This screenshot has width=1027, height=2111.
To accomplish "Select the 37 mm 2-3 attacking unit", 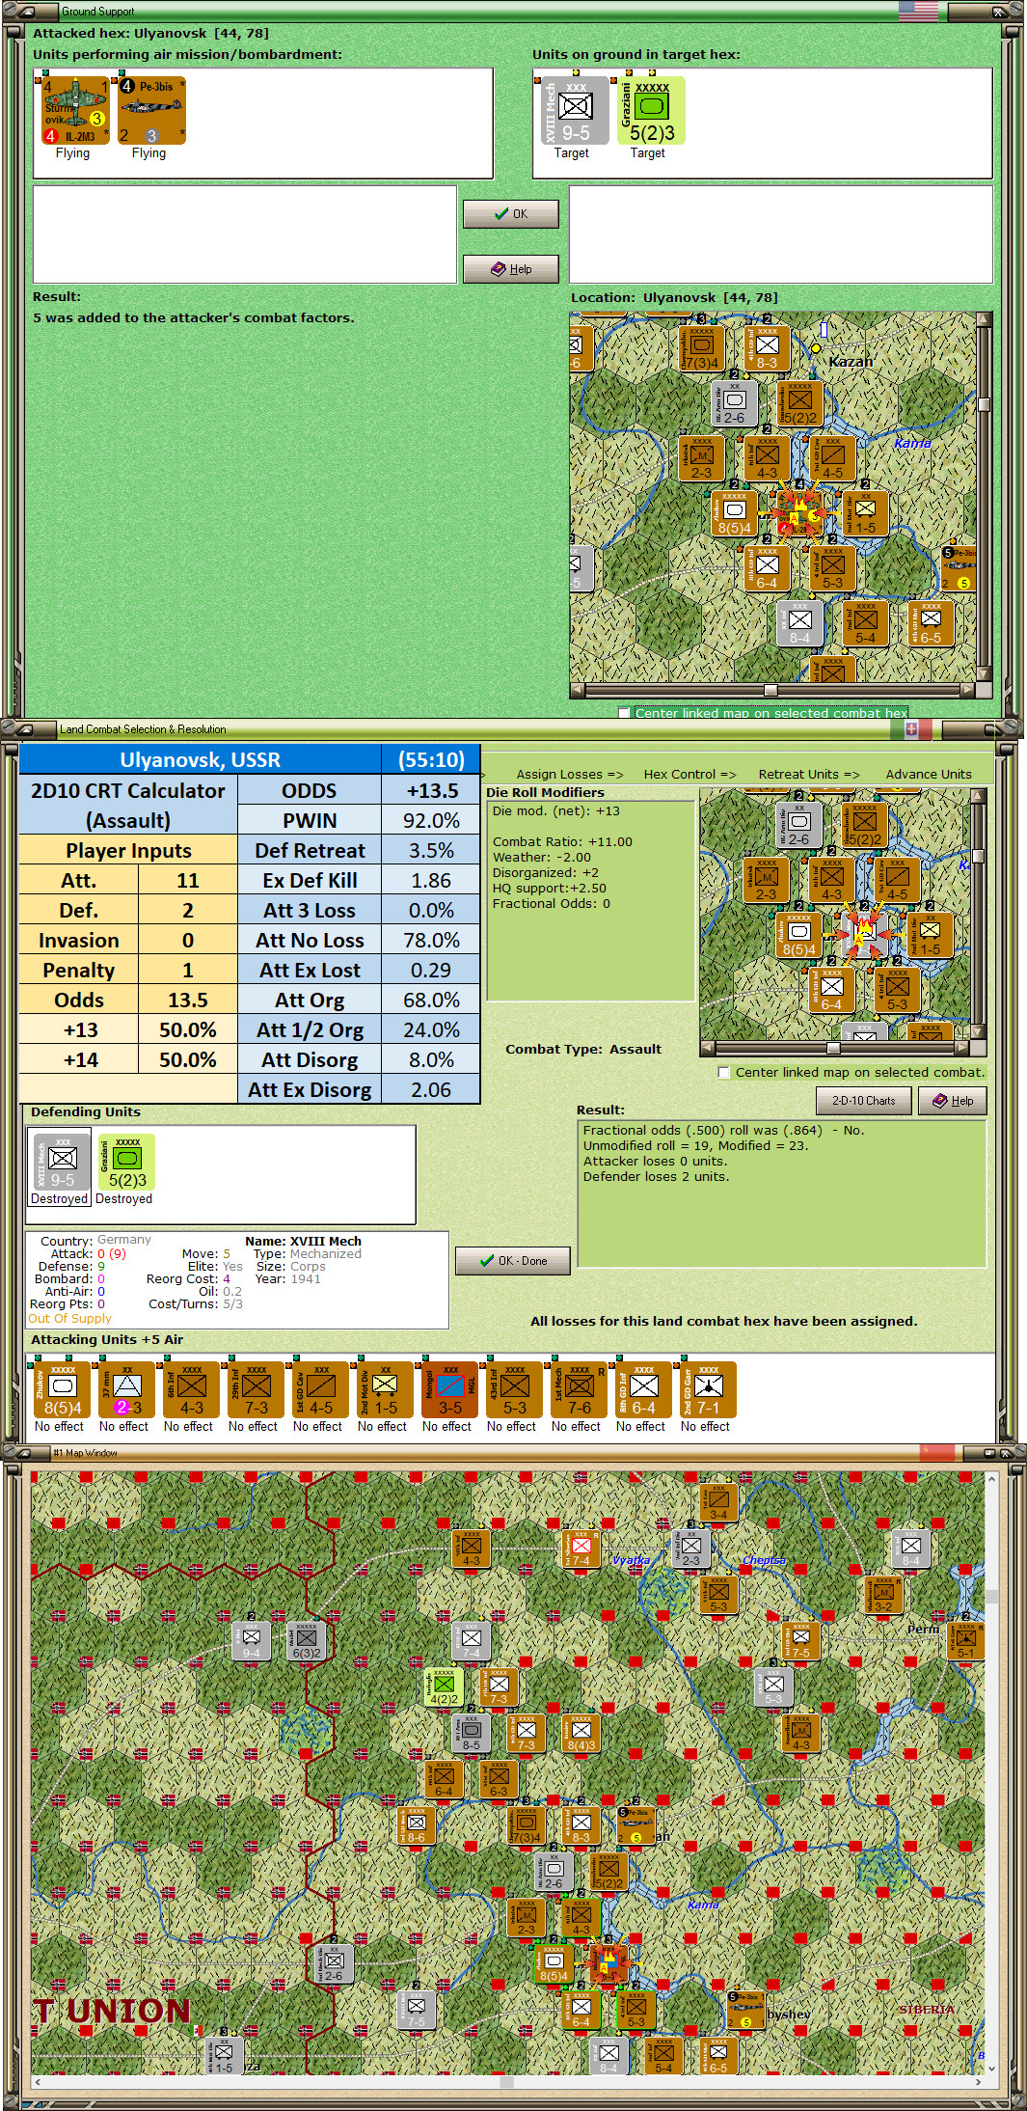I will click(126, 1390).
